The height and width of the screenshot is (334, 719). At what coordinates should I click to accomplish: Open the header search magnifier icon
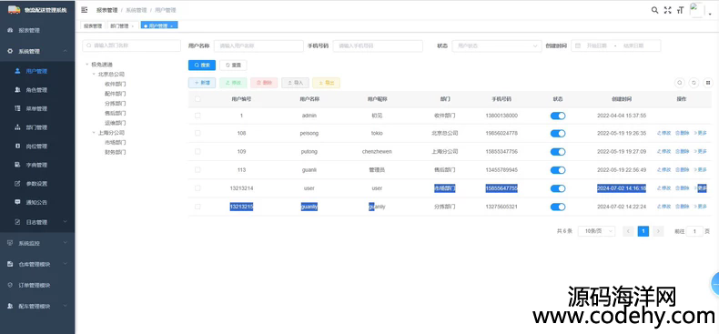[654, 10]
